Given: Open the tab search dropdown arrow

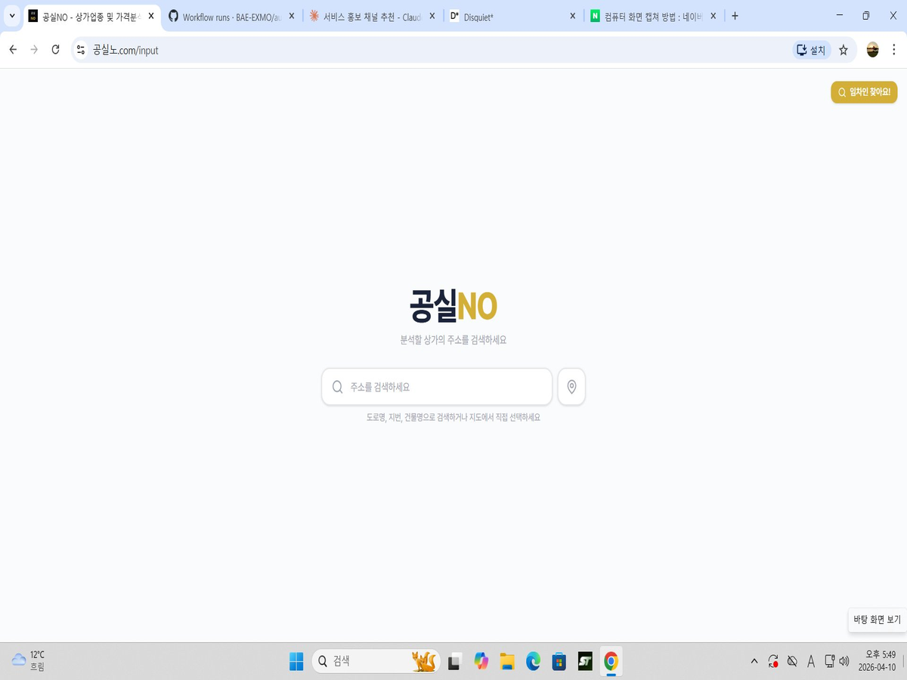Looking at the screenshot, I should (x=11, y=16).
